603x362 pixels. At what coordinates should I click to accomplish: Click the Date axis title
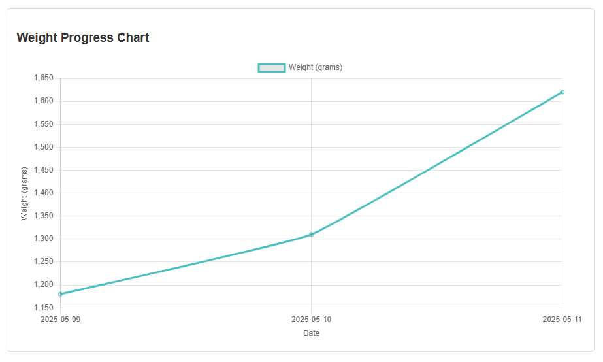[311, 333]
